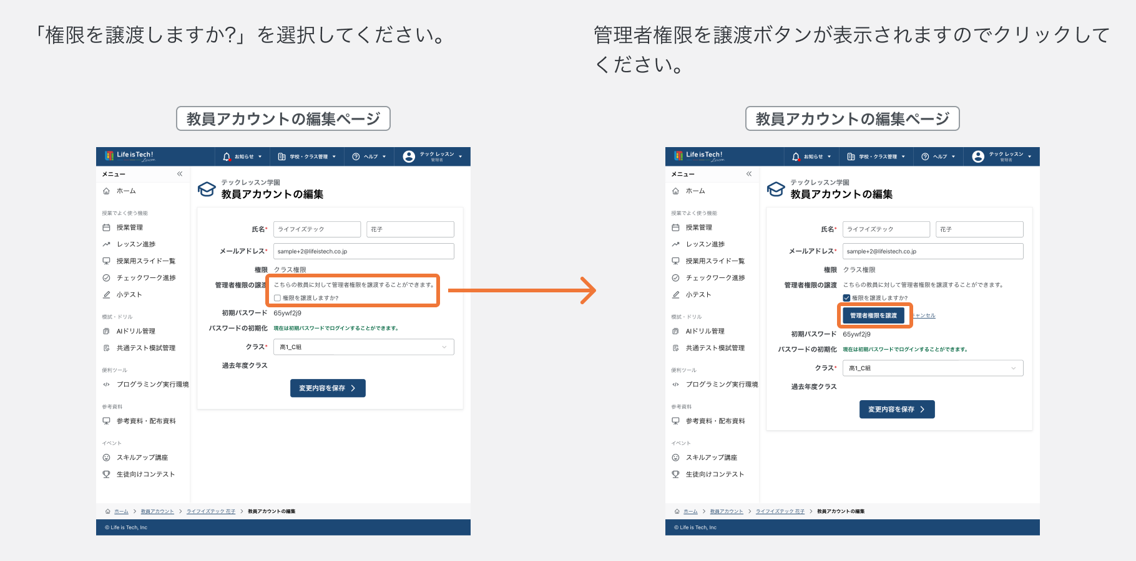Check 権限を譲渡しますか? box in left screenshot
This screenshot has height=561, width=1136.
click(277, 298)
